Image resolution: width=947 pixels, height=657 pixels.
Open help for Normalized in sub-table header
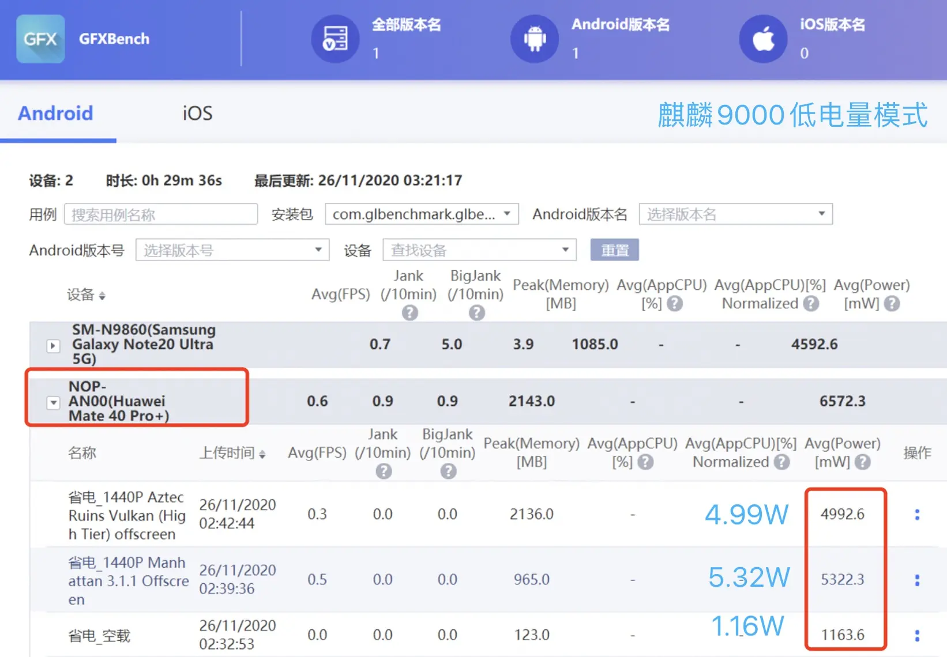click(x=781, y=462)
